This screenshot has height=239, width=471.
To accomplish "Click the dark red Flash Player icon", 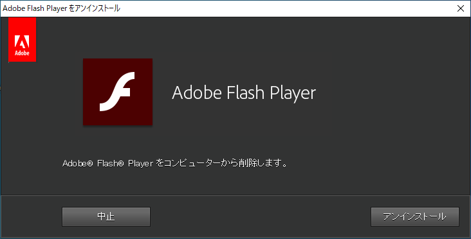I will 118,92.
